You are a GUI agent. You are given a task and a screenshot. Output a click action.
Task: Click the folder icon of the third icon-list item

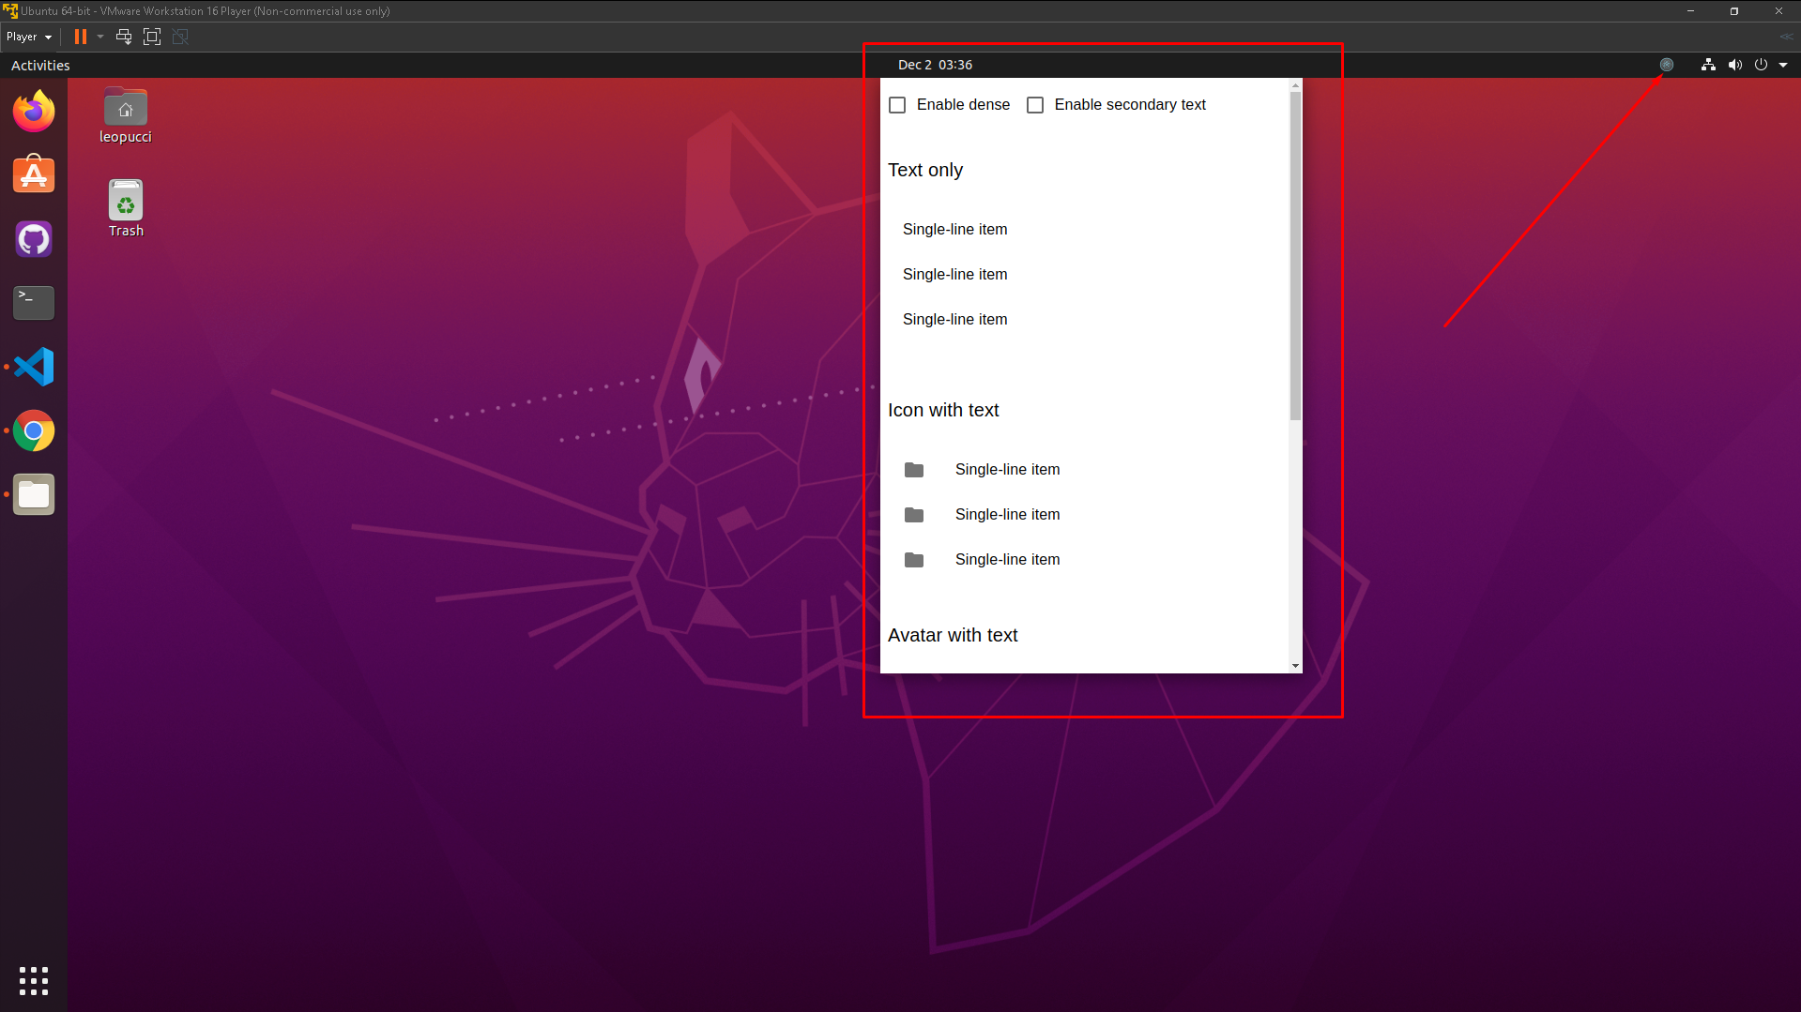tap(914, 560)
